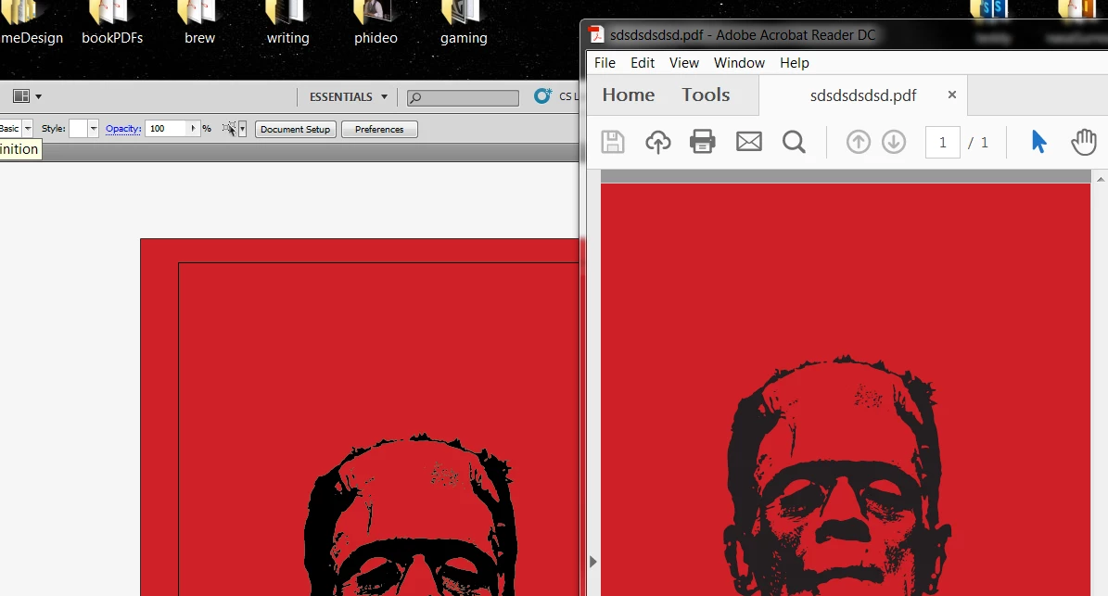The image size is (1108, 596).
Task: Print the PDF using the printer icon
Action: tap(703, 142)
